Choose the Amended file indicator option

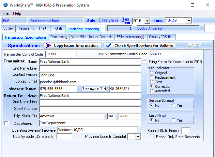pyautogui.click(x=152, y=91)
